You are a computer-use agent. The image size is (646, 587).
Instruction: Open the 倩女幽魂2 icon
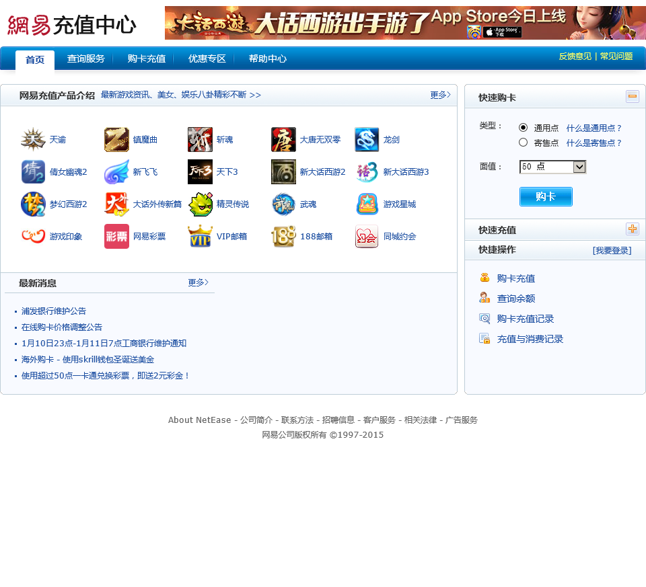point(33,171)
